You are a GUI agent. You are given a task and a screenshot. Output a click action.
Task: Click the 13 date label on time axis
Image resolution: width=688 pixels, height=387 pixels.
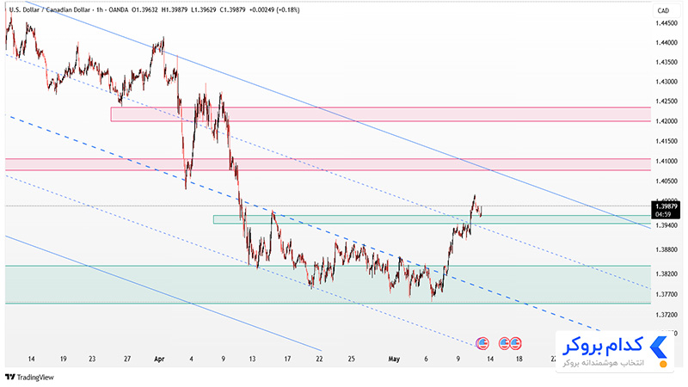click(x=252, y=359)
